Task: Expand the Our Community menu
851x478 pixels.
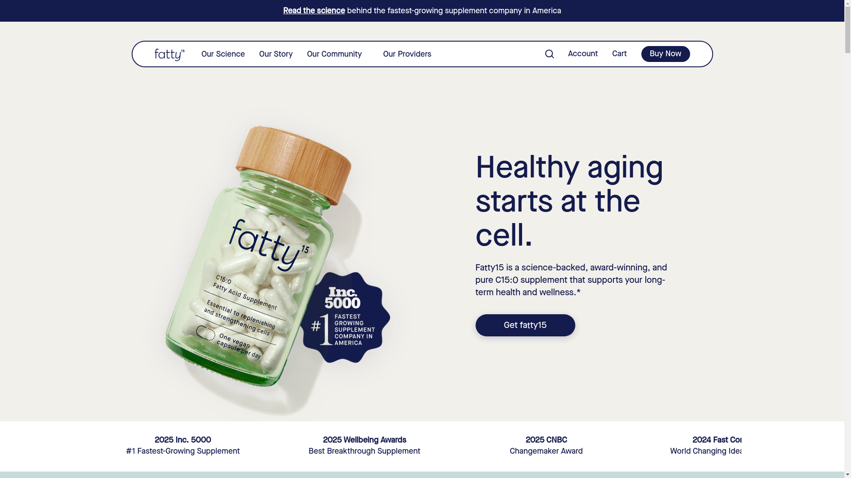Action: coord(334,54)
